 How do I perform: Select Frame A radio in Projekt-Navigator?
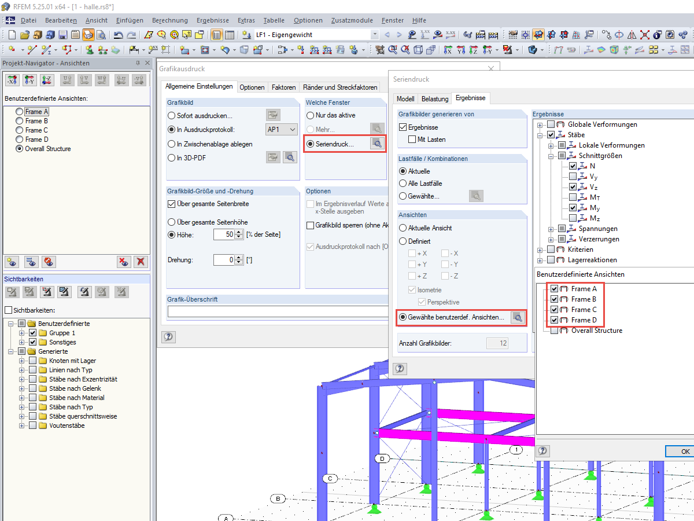[x=20, y=112]
